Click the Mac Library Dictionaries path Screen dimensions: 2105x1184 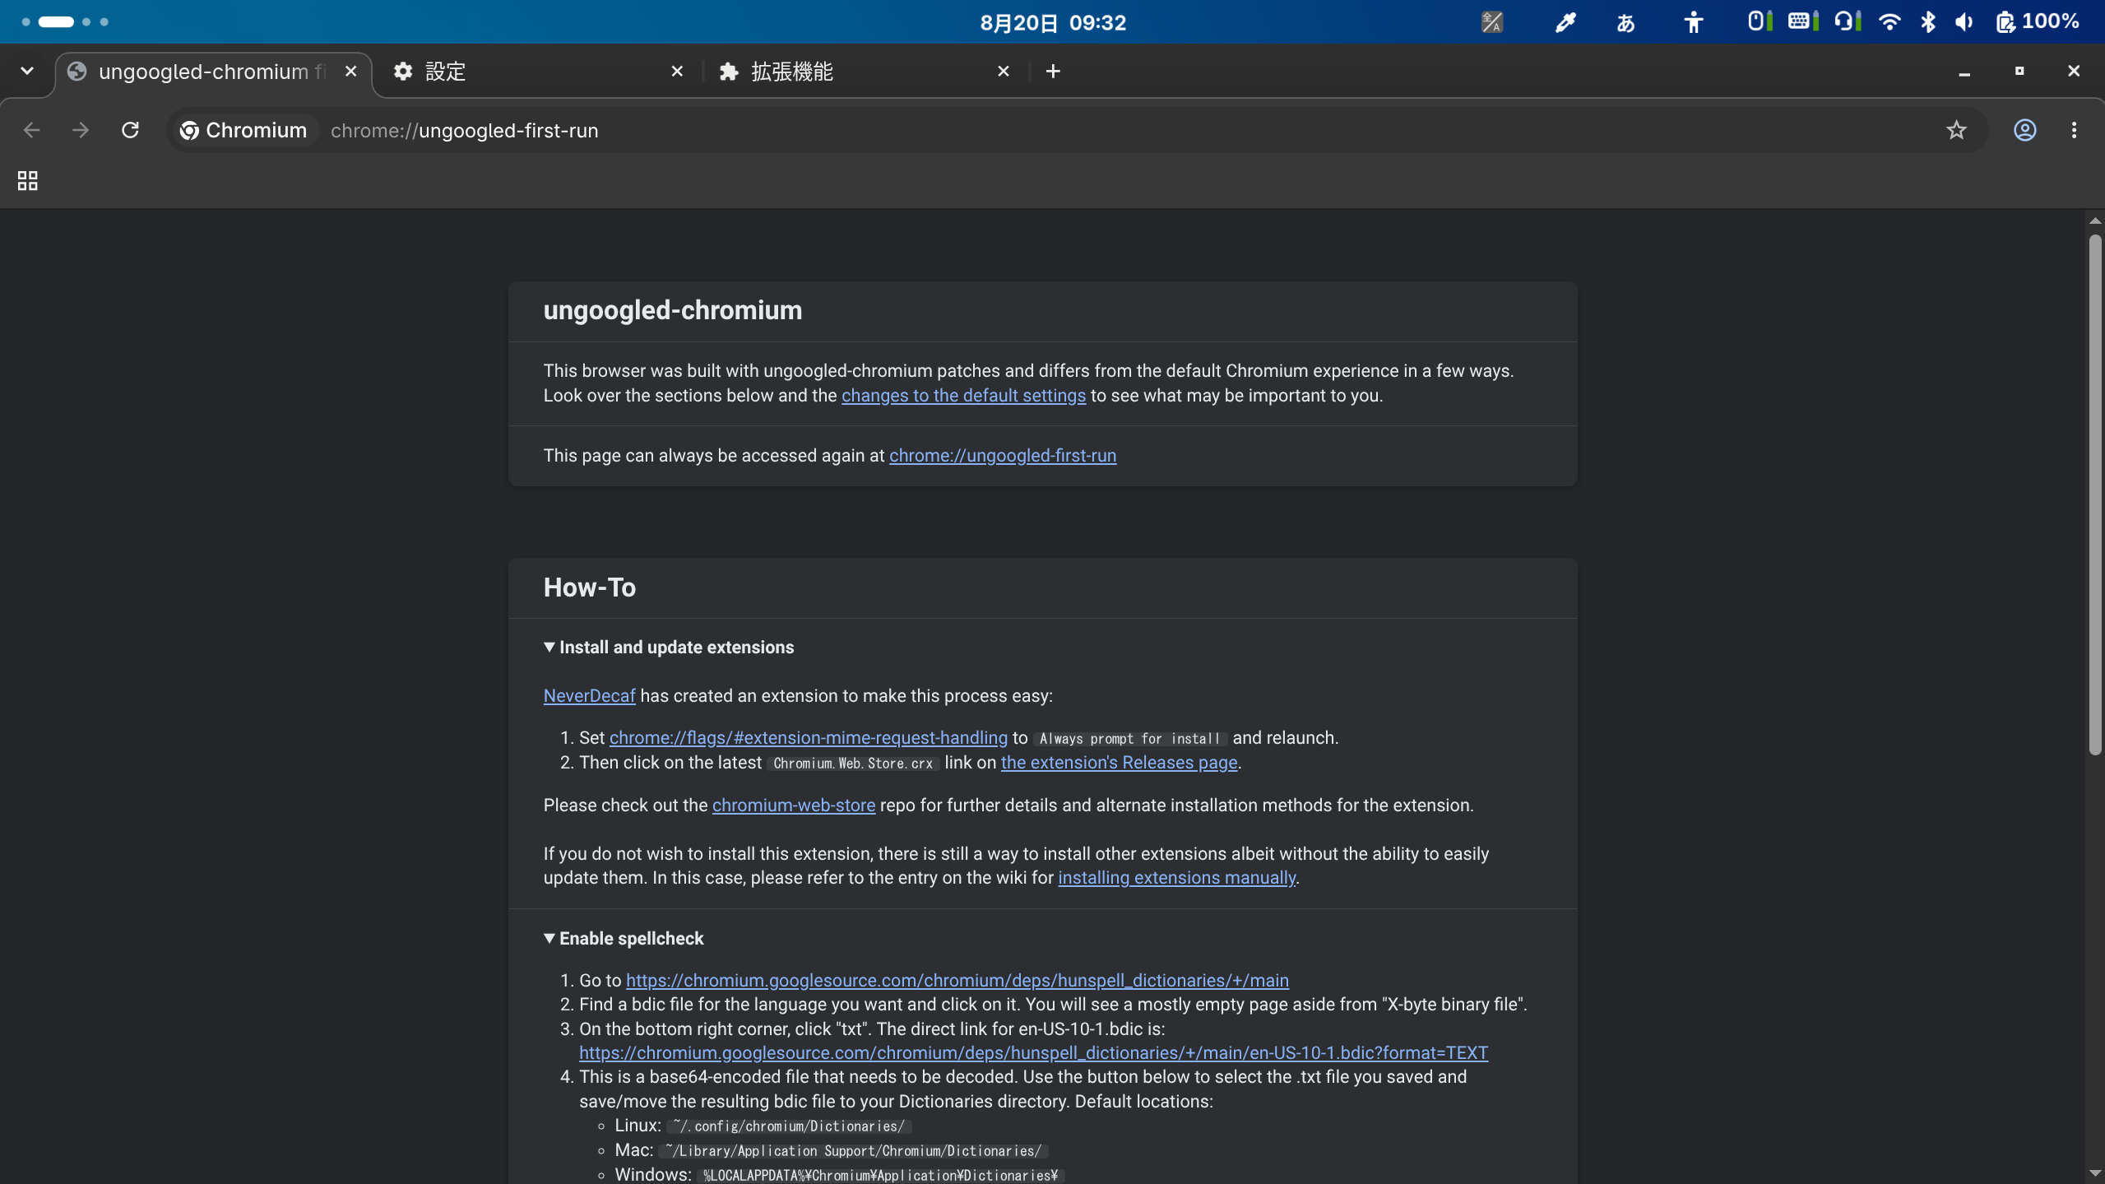(x=853, y=1151)
